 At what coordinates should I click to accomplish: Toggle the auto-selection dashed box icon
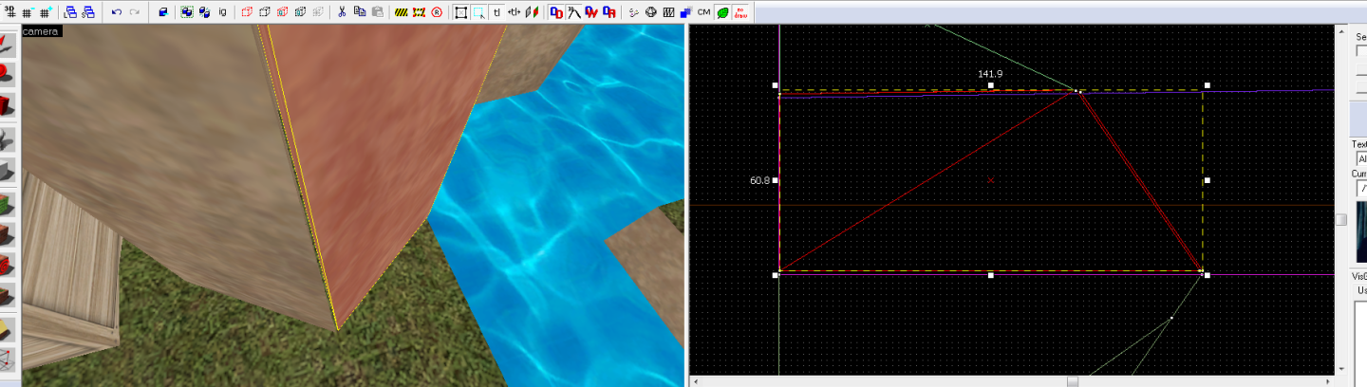click(x=479, y=12)
